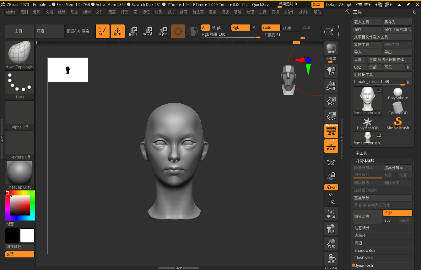
Task: Select the Rotate gizmo (旋转轴) tool
Action: click(163, 31)
